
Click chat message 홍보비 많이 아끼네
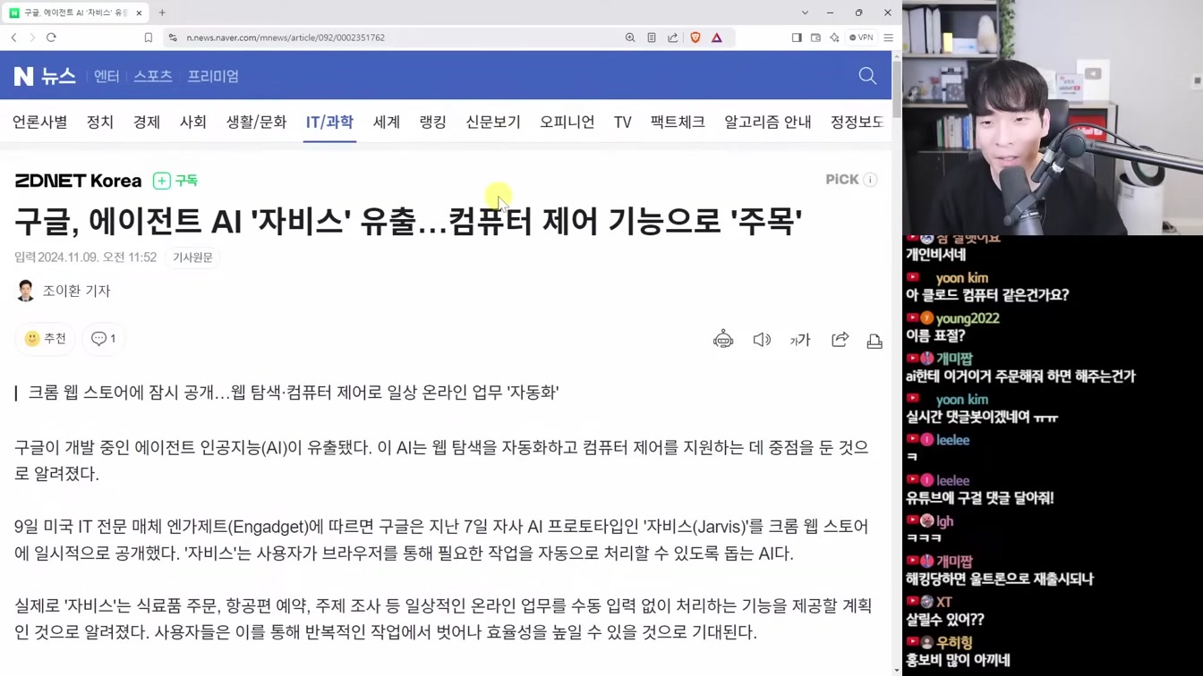[x=958, y=660]
